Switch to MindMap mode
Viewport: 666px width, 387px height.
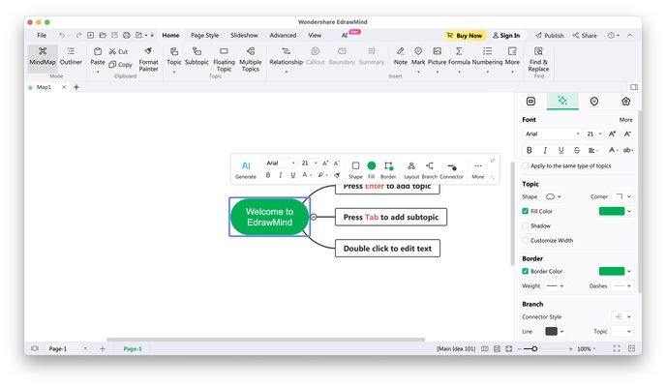point(43,56)
